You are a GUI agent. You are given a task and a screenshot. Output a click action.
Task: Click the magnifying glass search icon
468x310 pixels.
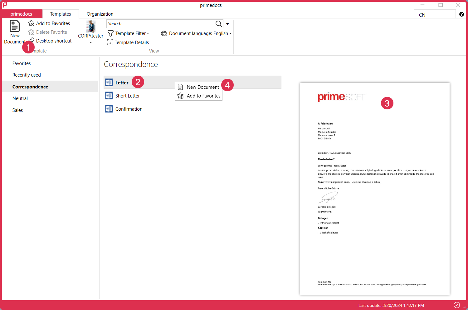point(219,24)
